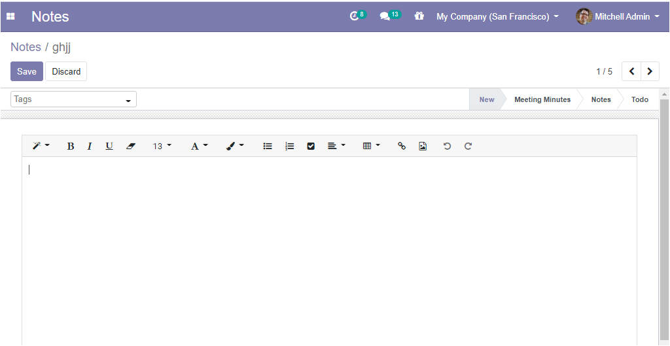Click the undo arrow icon

coord(447,146)
